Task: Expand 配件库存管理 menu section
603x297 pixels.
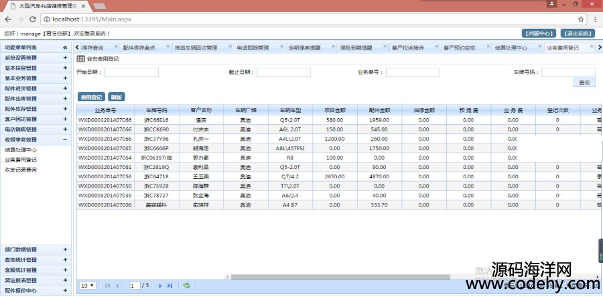Action: coord(65,109)
